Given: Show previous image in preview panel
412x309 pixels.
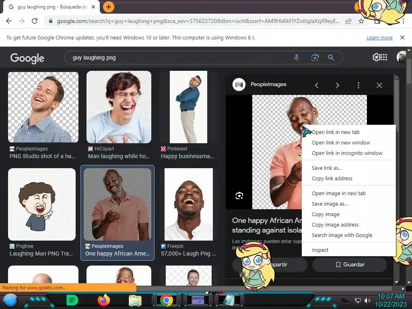Looking at the screenshot, I should 317,85.
